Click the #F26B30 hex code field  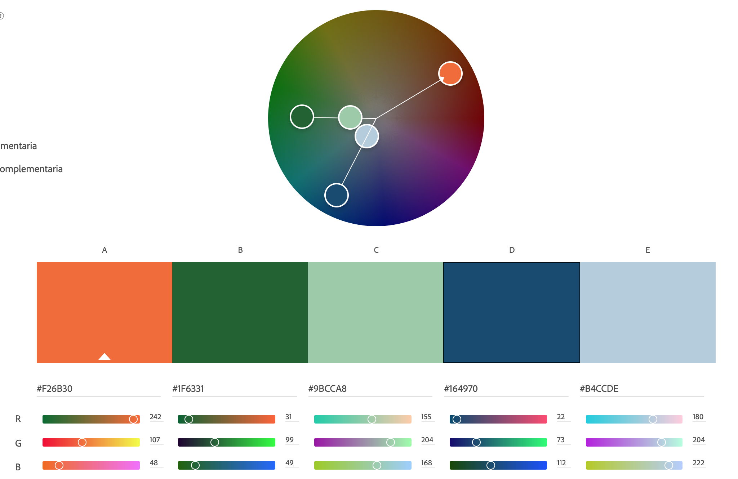(x=98, y=389)
